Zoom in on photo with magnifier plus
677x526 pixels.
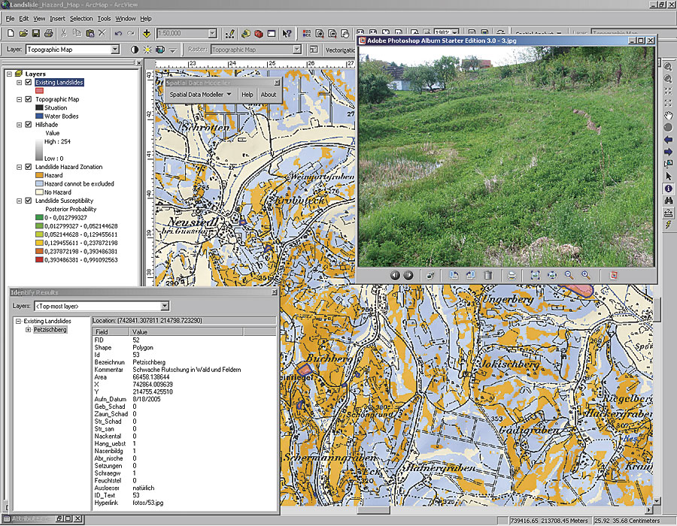coord(586,276)
